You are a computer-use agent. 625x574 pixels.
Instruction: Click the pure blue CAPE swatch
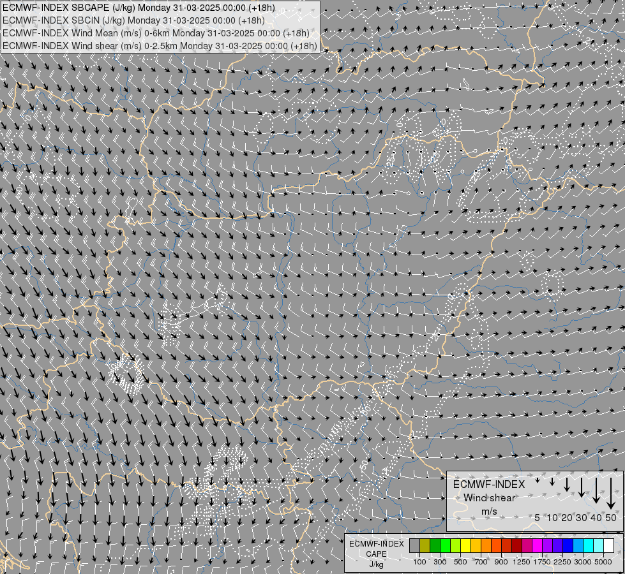click(x=568, y=545)
